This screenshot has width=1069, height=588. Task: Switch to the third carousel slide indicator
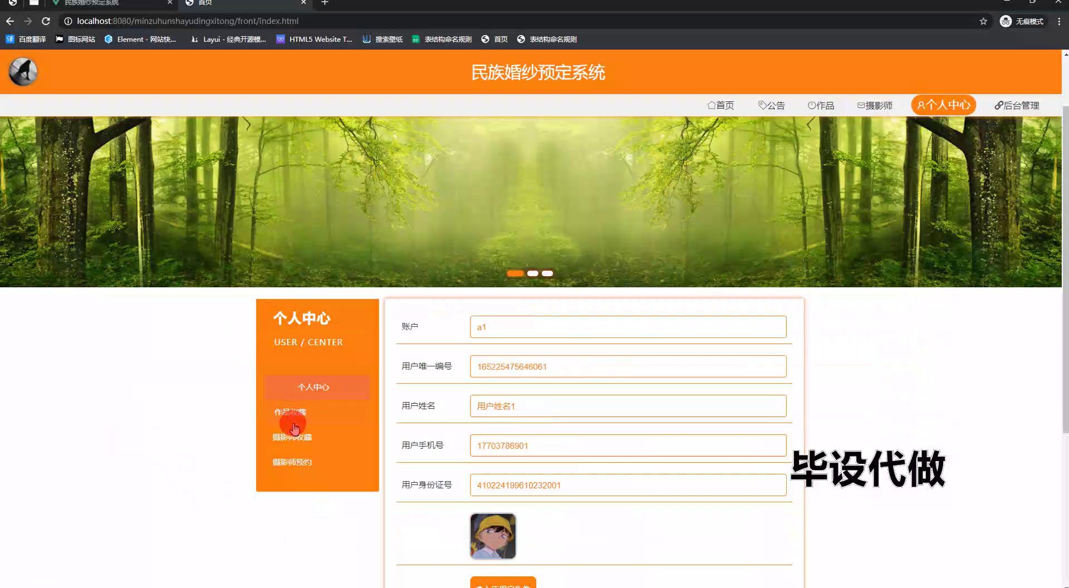548,273
